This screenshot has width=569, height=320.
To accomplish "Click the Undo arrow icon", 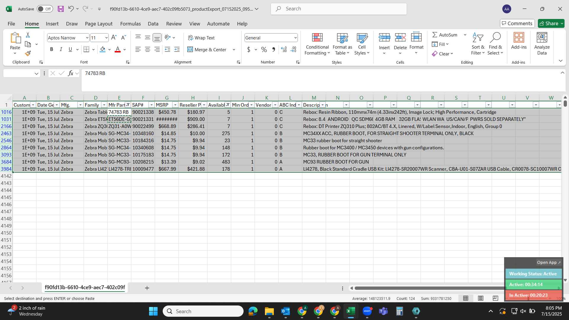I will [x=71, y=9].
